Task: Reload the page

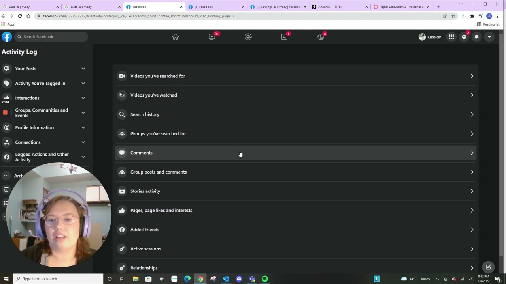Action: pyautogui.click(x=20, y=16)
